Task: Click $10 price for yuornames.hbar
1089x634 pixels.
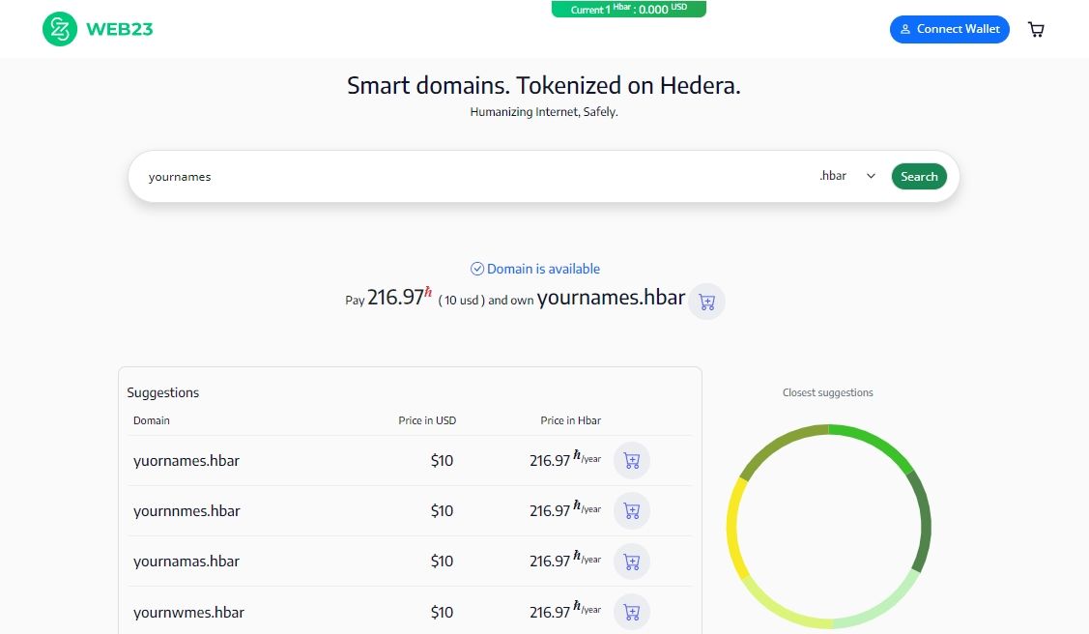Action: click(x=442, y=460)
